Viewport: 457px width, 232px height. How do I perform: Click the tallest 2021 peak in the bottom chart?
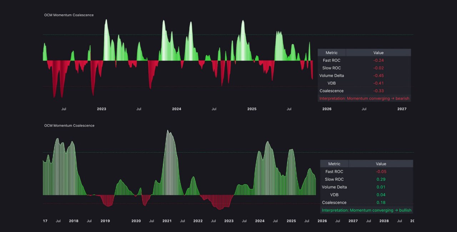click(168, 132)
